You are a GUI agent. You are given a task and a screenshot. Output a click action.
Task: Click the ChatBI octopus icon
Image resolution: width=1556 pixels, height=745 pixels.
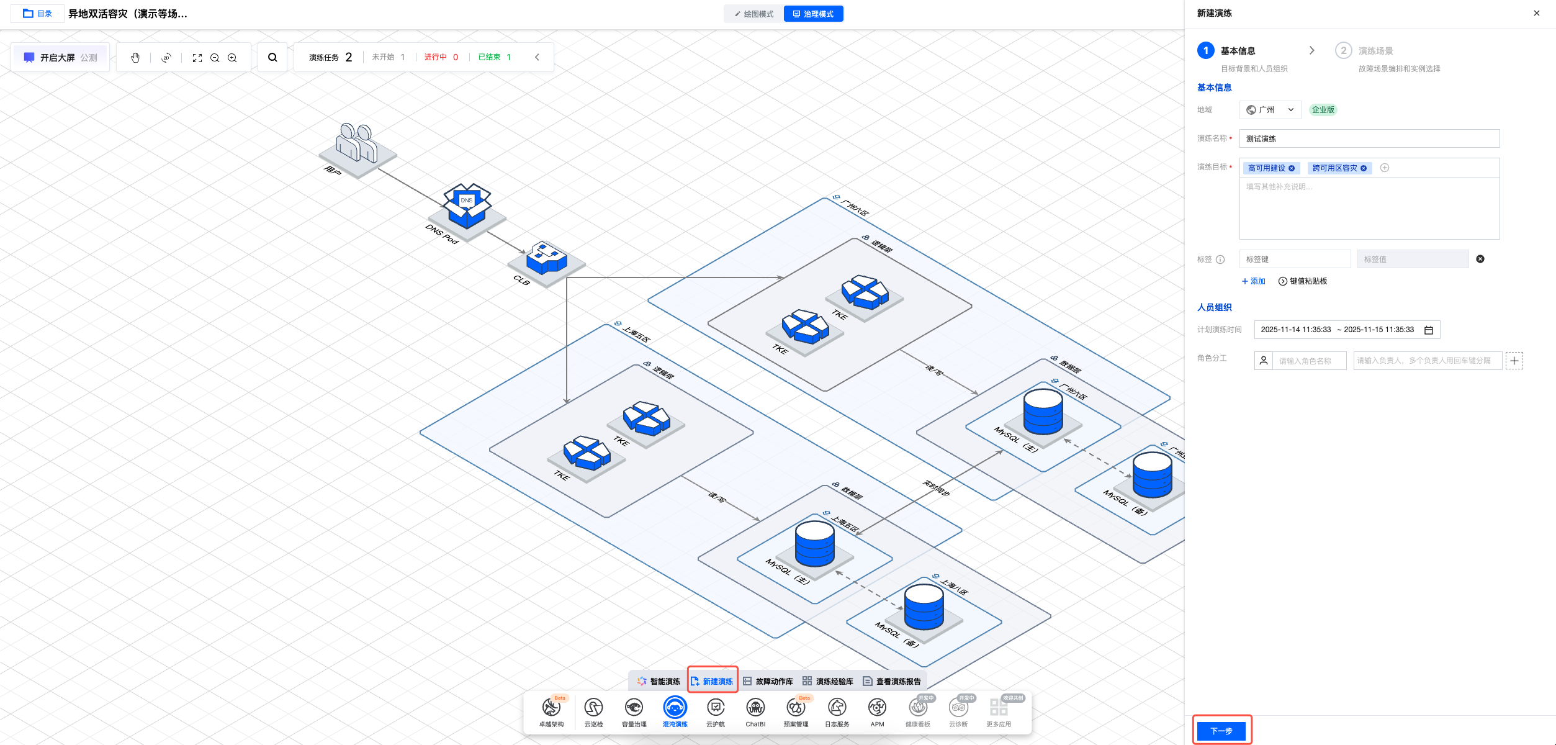(x=755, y=708)
